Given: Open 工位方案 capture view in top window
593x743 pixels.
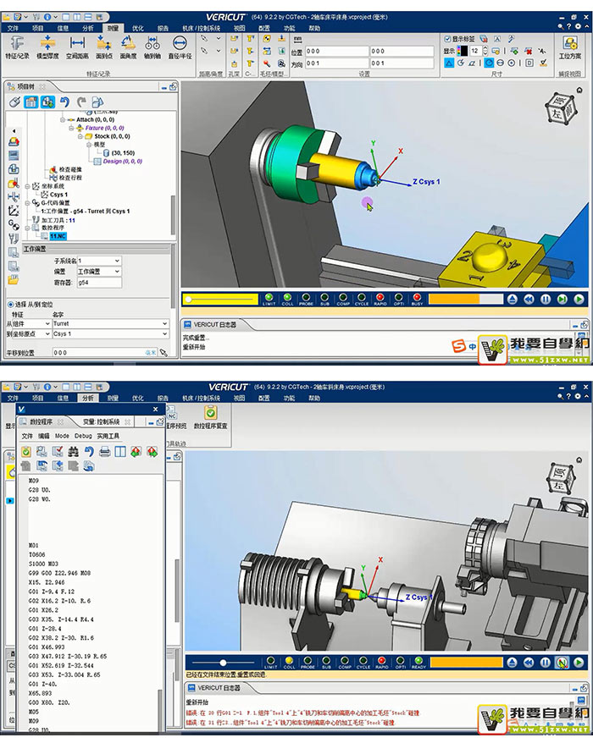Looking at the screenshot, I should click(x=569, y=47).
